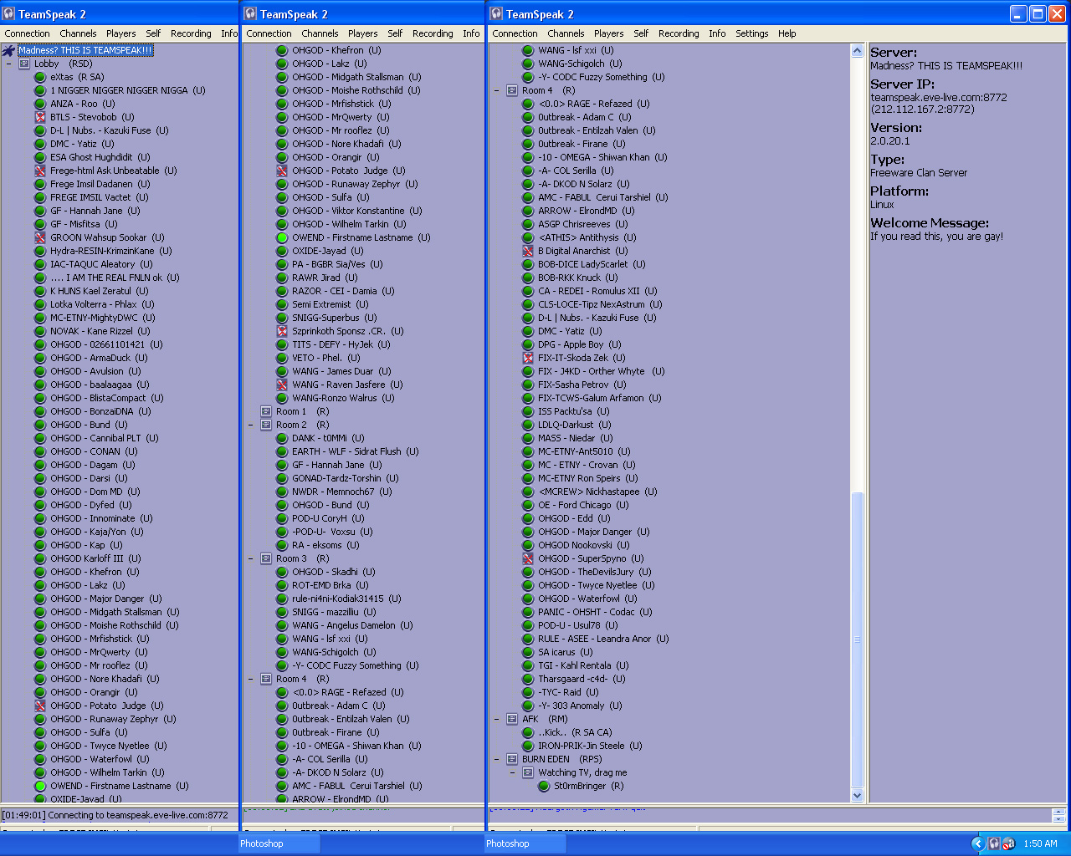The height and width of the screenshot is (856, 1071).
Task: Collapse the Room 2 channel
Action: tap(251, 425)
